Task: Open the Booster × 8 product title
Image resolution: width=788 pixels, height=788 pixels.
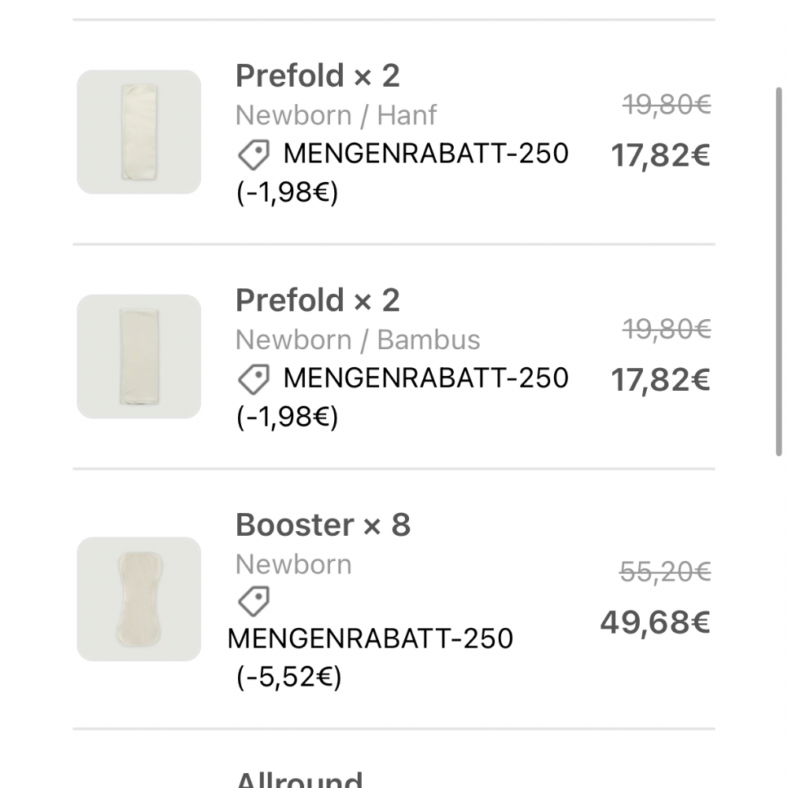Action: (x=323, y=526)
